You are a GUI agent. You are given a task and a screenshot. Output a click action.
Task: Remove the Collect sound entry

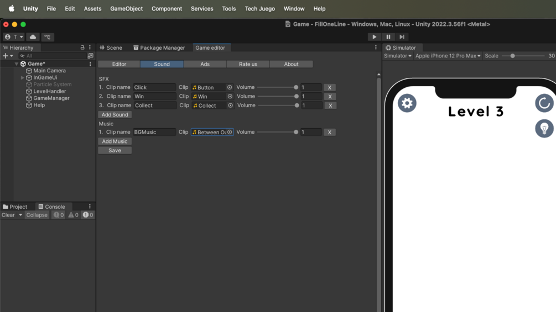point(330,105)
